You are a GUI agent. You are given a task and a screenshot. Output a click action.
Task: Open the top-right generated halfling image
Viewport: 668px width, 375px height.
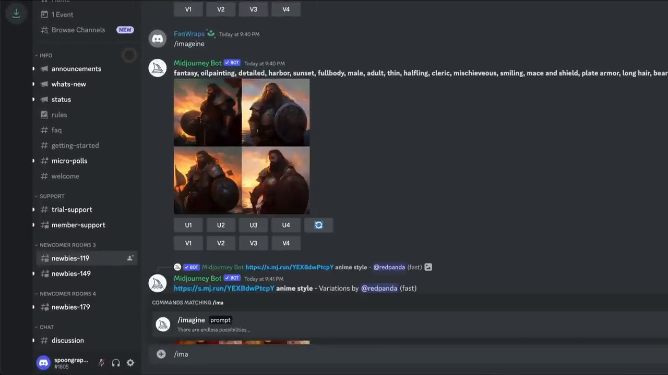276,112
